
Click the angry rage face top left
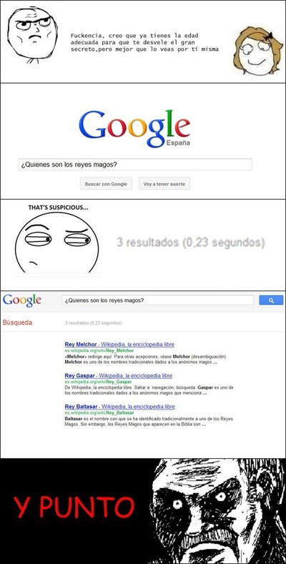(x=32, y=35)
